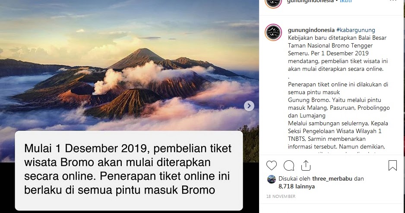Open comments with the speech bubble icon
The image size is (405, 213).
pos(289,166)
